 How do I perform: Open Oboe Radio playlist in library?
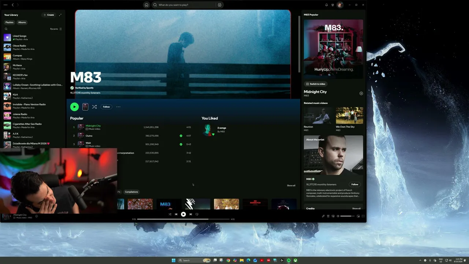click(33, 47)
